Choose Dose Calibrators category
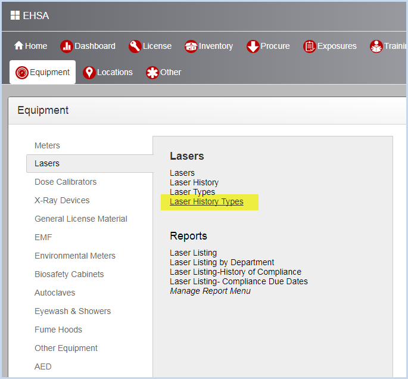The width and height of the screenshot is (408, 379). pos(66,182)
